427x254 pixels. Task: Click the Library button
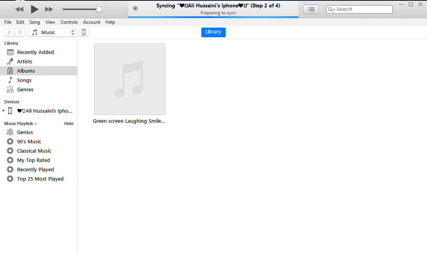click(x=213, y=32)
